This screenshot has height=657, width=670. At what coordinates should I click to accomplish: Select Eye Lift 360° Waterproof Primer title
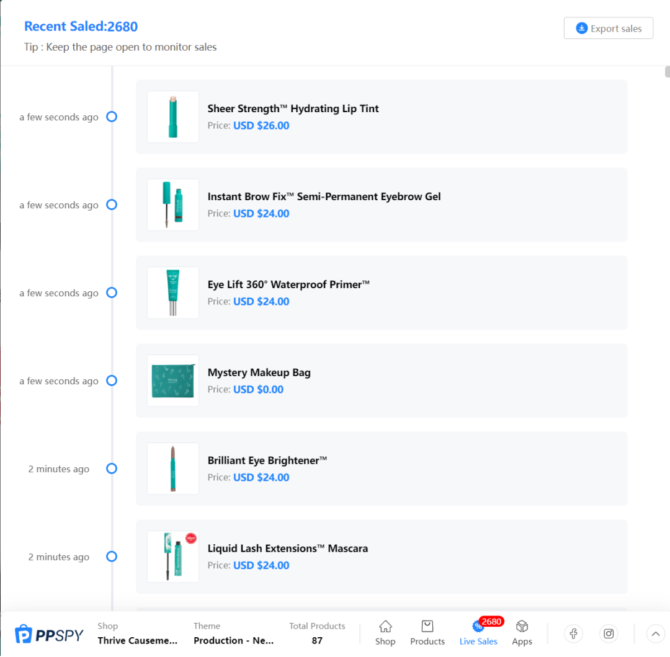[x=288, y=284]
